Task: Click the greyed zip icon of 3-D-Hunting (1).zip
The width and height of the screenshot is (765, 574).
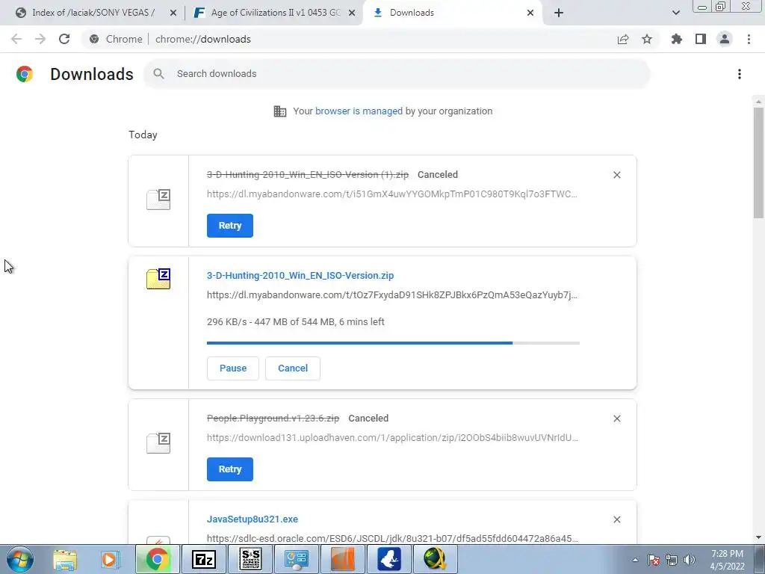Action: [158, 200]
